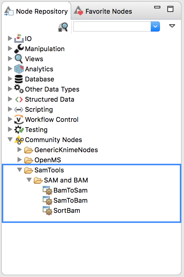Click the Analytics cube icon

pos(19,69)
